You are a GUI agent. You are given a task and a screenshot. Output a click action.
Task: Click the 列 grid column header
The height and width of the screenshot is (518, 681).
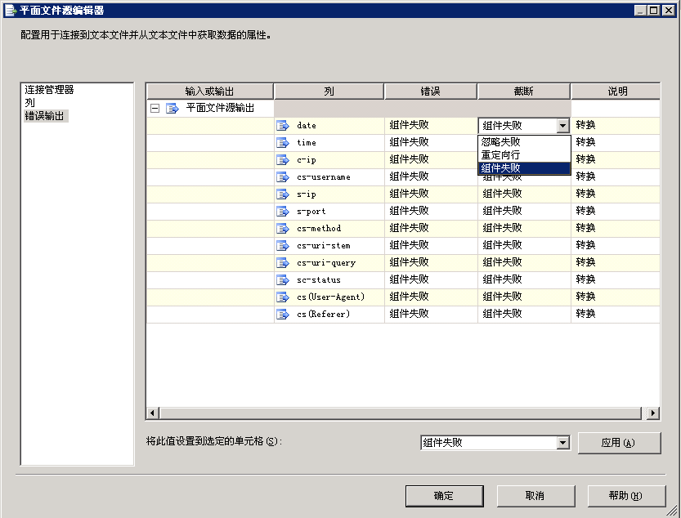coord(329,92)
